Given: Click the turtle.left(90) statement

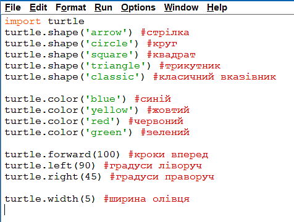Looking at the screenshot, I should tap(50, 166).
